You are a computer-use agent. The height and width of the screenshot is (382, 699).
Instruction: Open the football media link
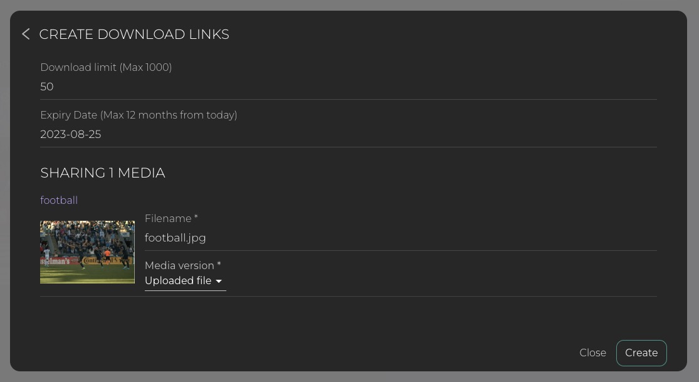pyautogui.click(x=59, y=200)
